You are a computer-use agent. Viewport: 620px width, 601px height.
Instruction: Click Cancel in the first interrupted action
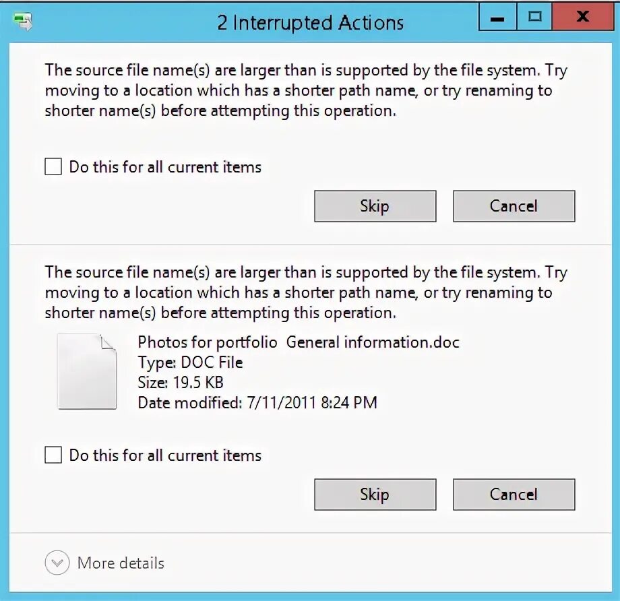(x=514, y=206)
